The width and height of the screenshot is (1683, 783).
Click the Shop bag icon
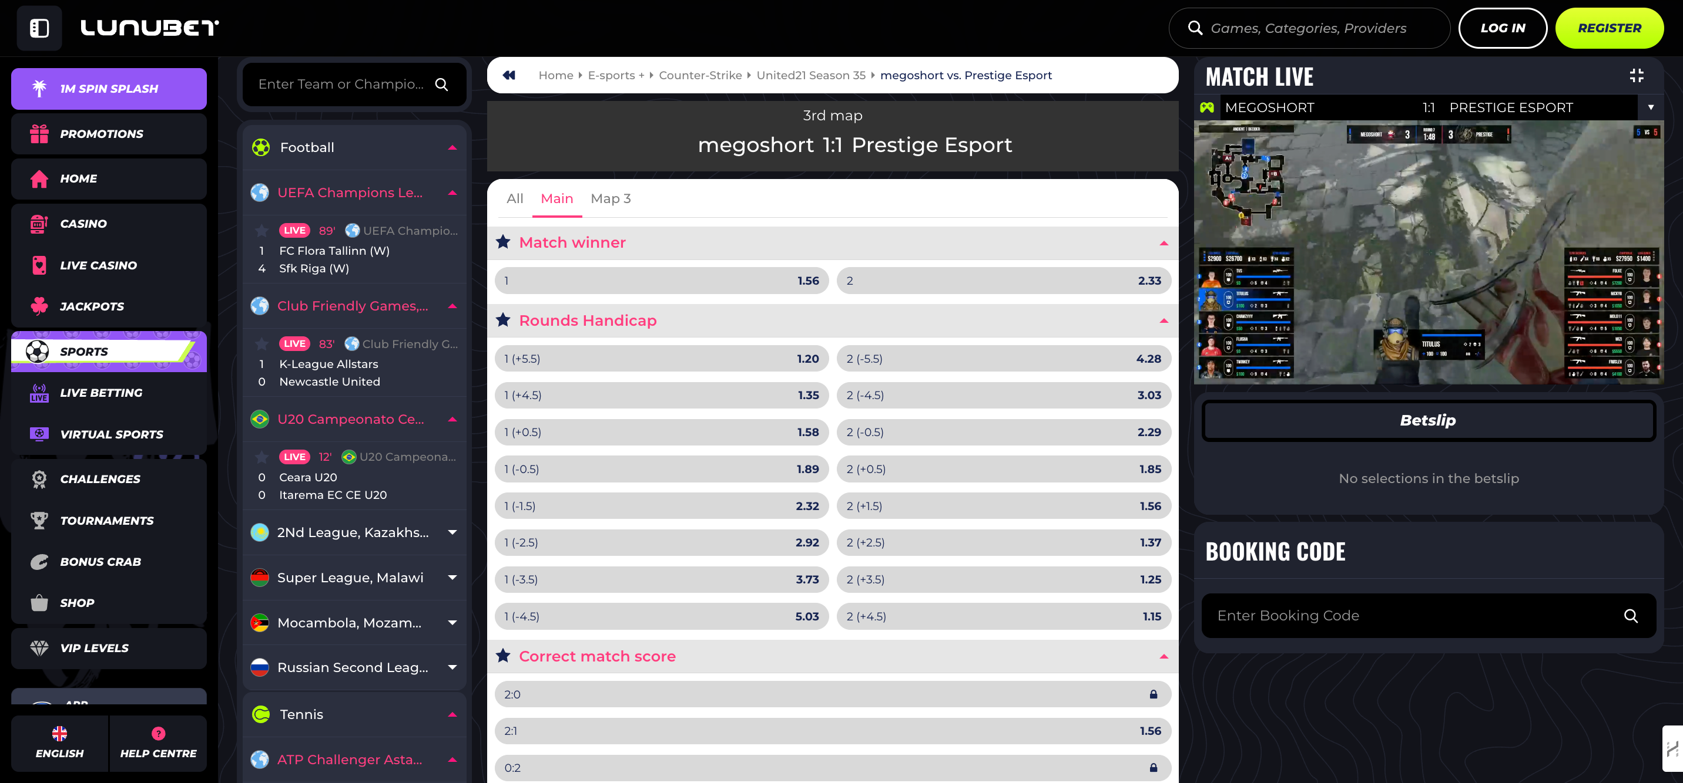click(x=39, y=603)
